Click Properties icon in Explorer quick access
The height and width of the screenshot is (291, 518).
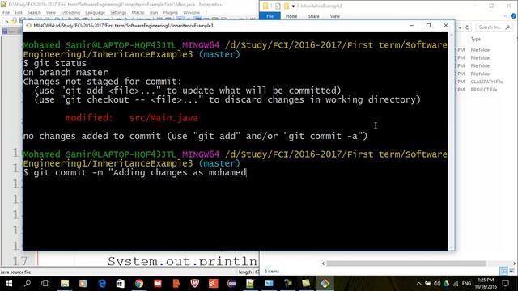click(278, 6)
